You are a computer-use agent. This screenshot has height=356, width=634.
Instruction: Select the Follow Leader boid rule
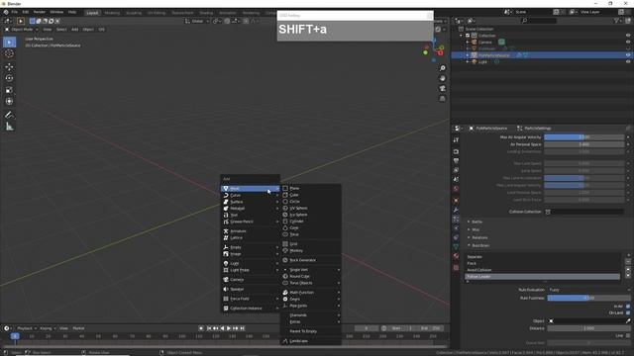pos(542,277)
